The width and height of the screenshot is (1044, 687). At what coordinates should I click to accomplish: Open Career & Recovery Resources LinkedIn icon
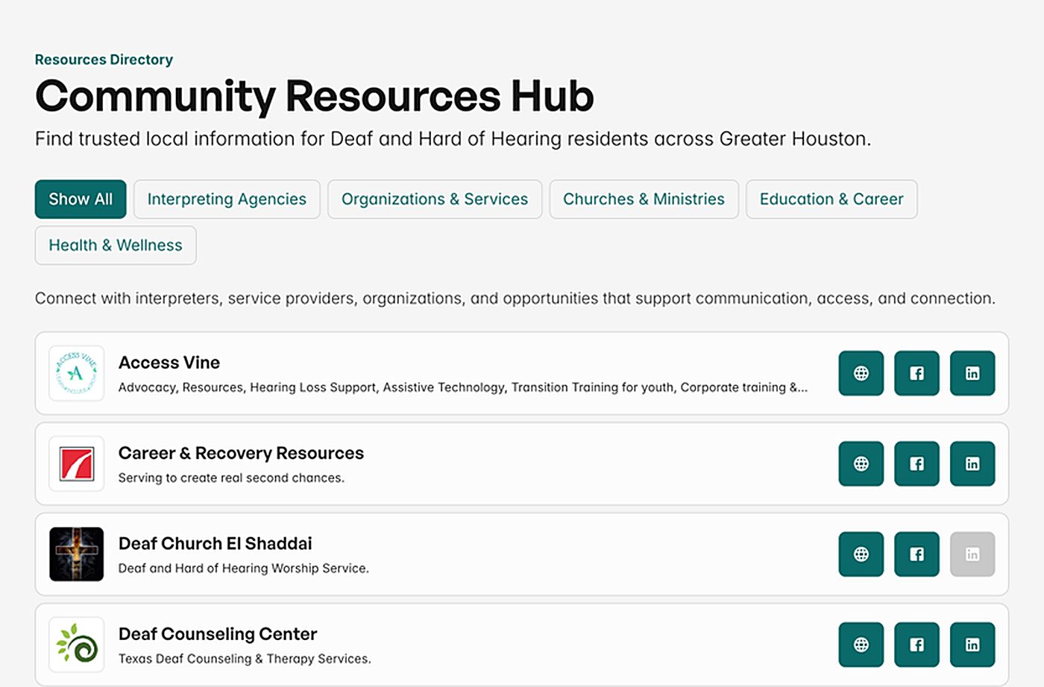972,463
